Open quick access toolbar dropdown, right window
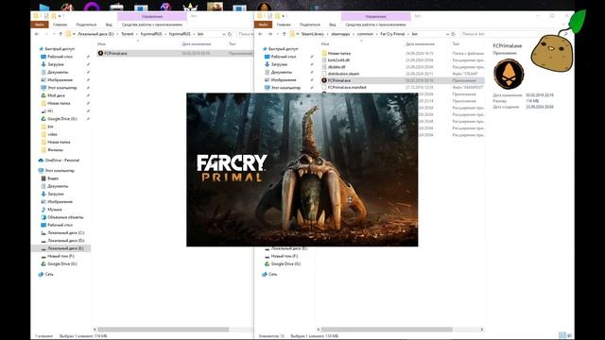This screenshot has width=605, height=340. click(x=284, y=16)
